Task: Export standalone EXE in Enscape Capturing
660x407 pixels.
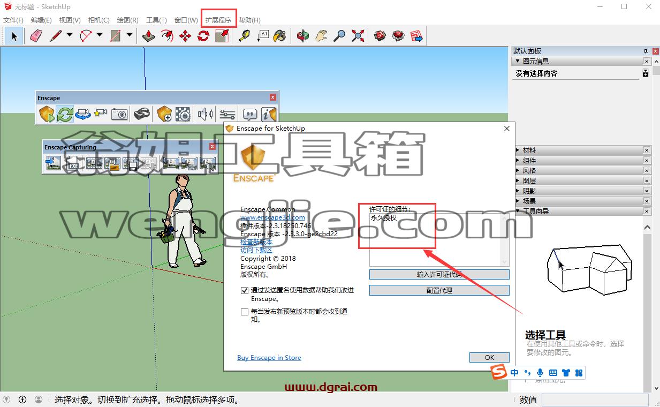Action: [x=73, y=163]
